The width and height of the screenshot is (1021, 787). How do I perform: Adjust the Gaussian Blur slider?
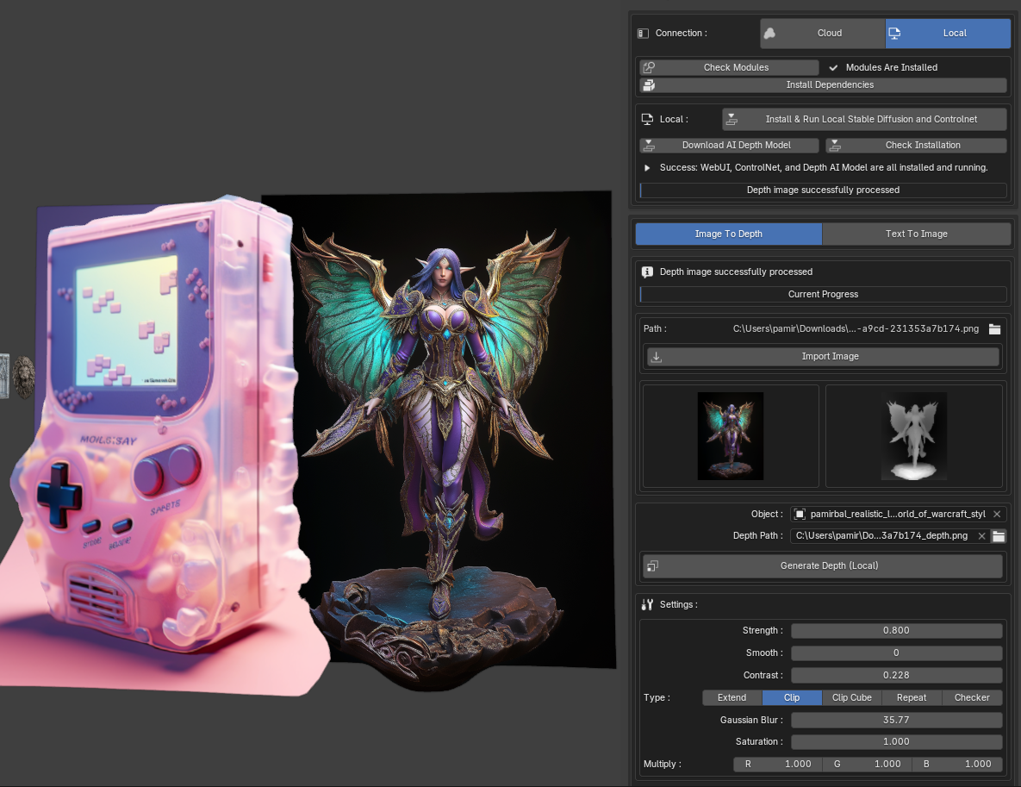tap(896, 720)
